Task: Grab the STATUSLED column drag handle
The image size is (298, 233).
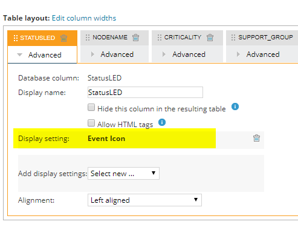Action: point(16,38)
